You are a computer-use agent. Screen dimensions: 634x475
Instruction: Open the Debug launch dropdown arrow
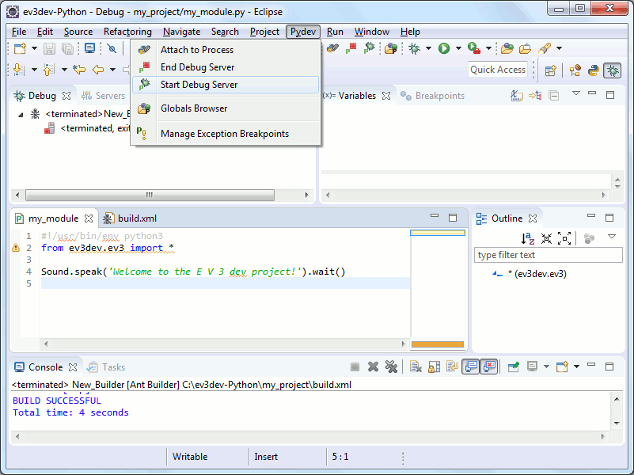pyautogui.click(x=428, y=48)
